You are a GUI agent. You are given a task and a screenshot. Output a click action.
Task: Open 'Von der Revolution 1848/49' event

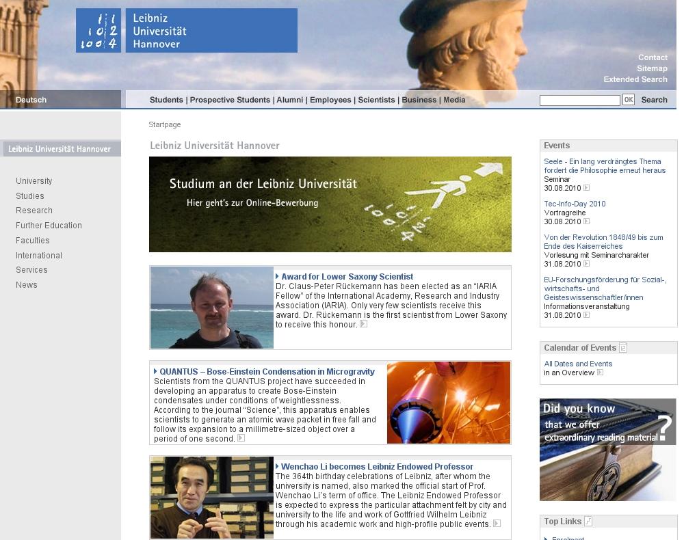click(603, 242)
